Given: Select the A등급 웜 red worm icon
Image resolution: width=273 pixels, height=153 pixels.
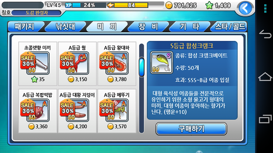Looking at the screenshot, I should coord(77,63).
